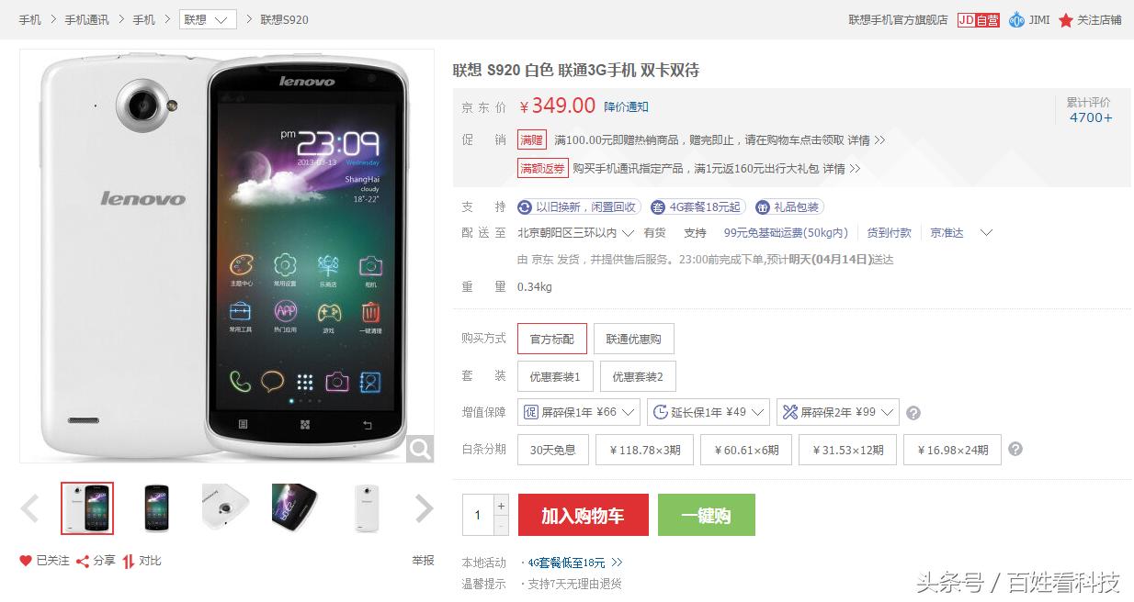Viewport: 1134px width, 602px height.
Task: Expand the 北京朝阳区三环以内 delivery address dropdown
Action: point(576,233)
